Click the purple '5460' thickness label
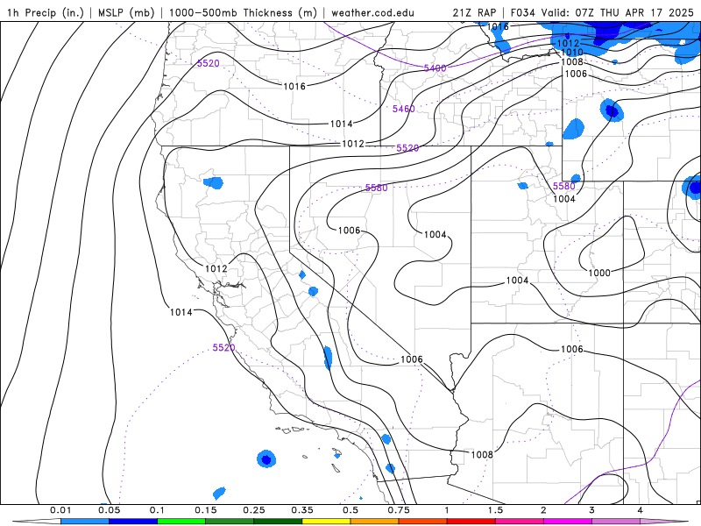Image resolution: width=701 pixels, height=526 pixels. 404,109
